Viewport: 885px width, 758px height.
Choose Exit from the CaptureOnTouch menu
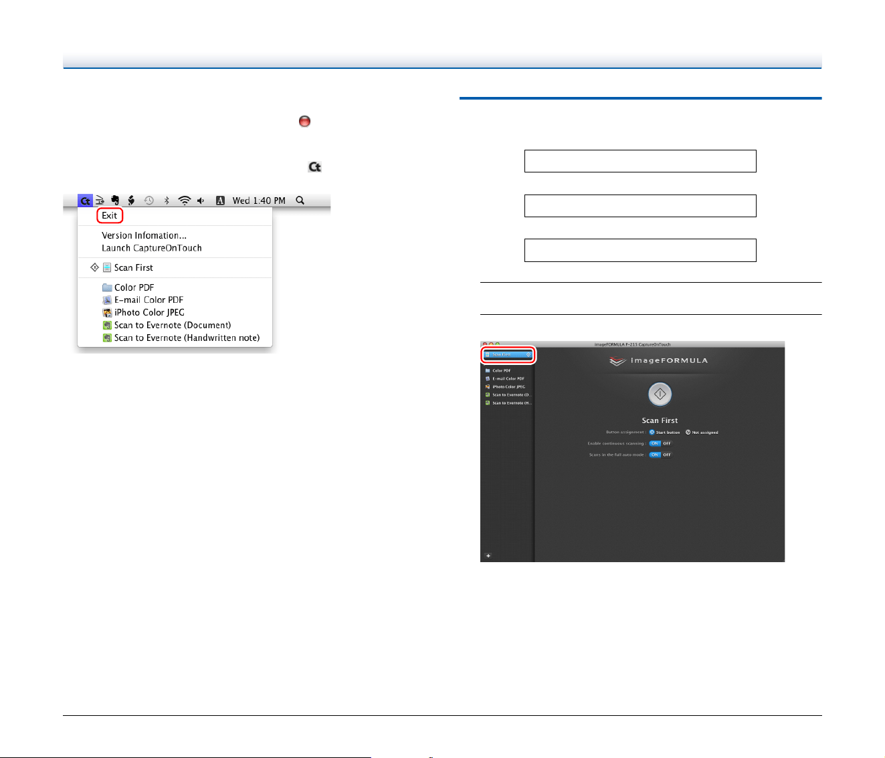[x=110, y=215]
